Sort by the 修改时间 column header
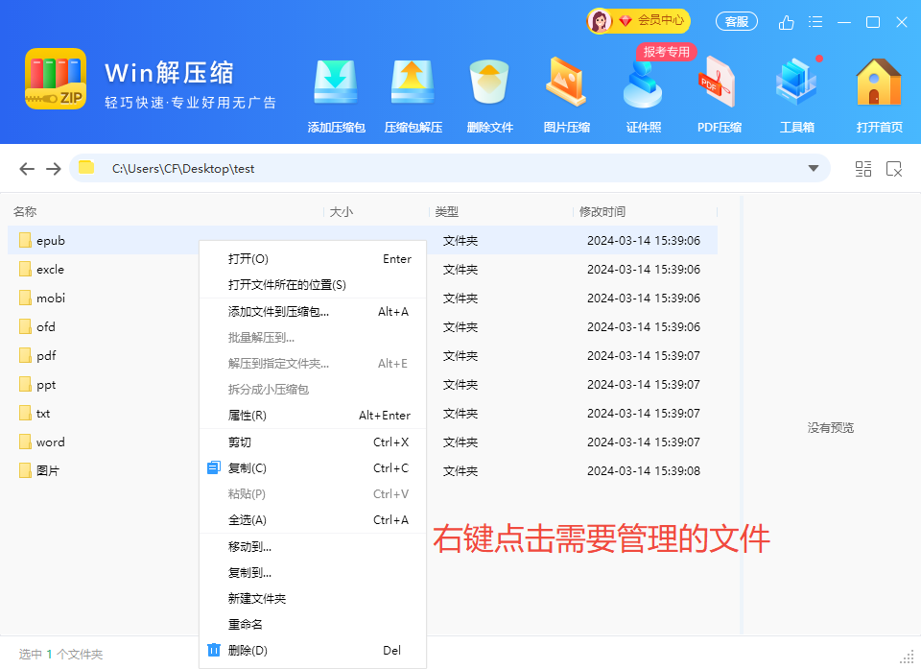This screenshot has height=669, width=921. click(x=602, y=211)
